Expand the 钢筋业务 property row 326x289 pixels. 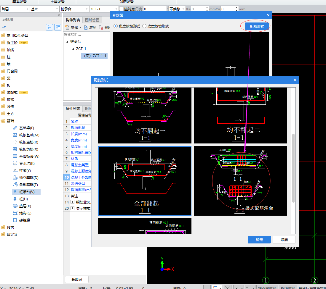72,202
